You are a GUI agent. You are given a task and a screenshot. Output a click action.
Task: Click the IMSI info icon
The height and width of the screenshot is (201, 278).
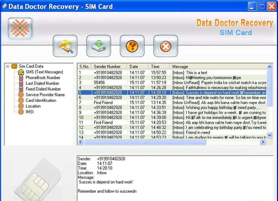pos(21,112)
